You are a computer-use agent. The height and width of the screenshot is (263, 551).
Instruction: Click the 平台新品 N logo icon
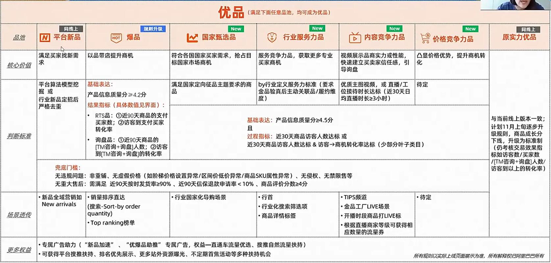pyautogui.click(x=45, y=38)
